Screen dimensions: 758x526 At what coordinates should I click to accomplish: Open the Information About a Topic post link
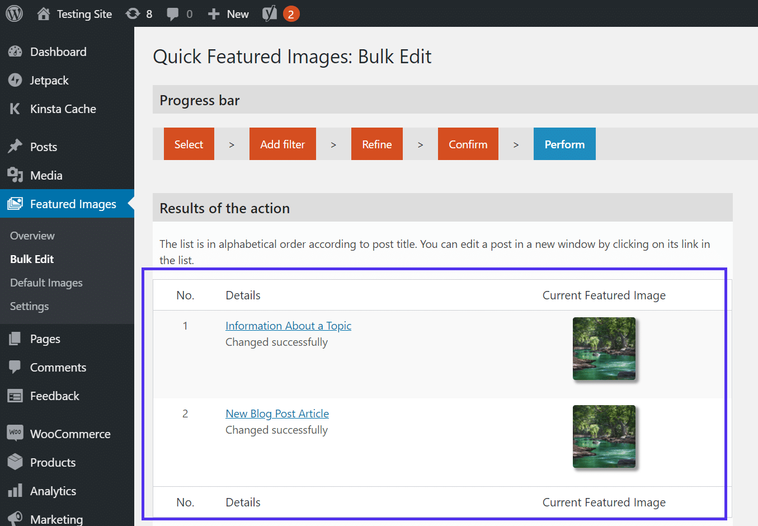point(288,325)
